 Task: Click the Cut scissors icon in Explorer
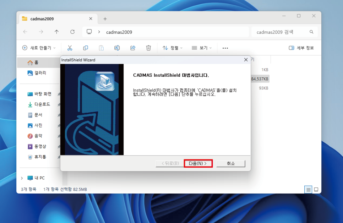[70, 48]
